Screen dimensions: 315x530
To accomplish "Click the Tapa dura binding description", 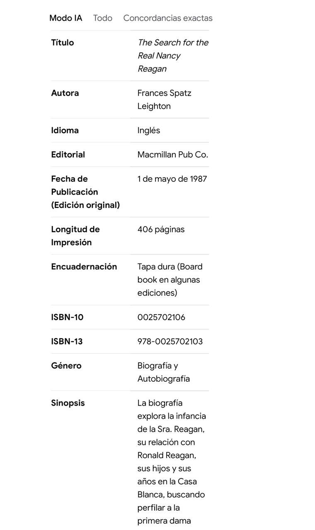I will pos(170,279).
